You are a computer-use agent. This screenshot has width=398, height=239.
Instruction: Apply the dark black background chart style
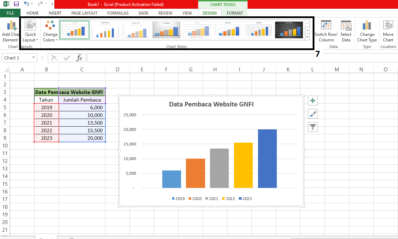(x=289, y=30)
